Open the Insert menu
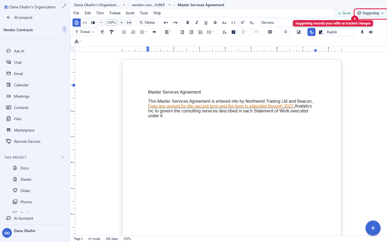387x242 pixels. pos(130,13)
